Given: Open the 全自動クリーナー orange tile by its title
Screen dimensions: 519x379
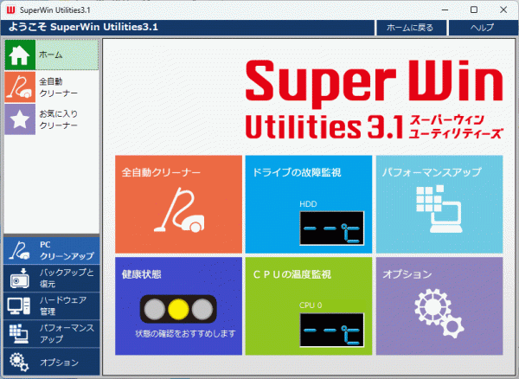Looking at the screenshot, I should [x=161, y=172].
